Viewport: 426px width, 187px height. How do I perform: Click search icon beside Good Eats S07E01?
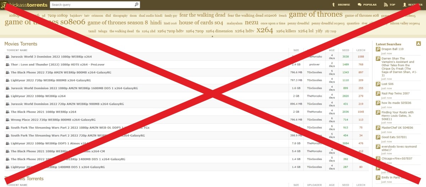coord(378,137)
